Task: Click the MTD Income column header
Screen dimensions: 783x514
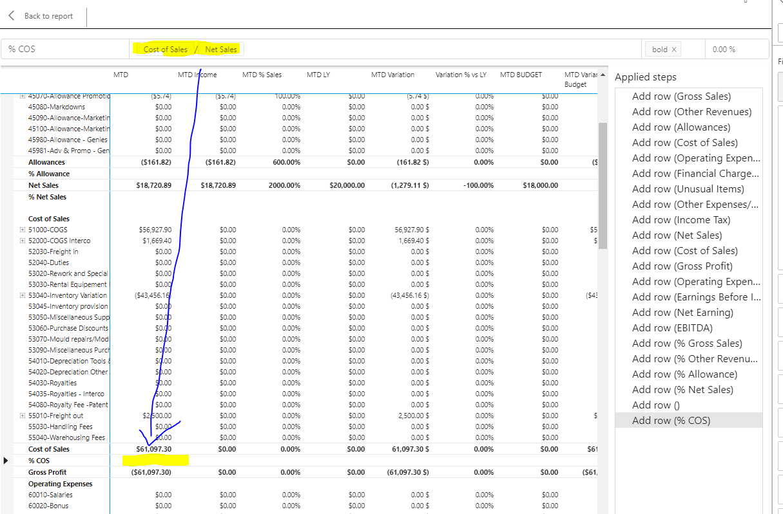Action: 197,75
